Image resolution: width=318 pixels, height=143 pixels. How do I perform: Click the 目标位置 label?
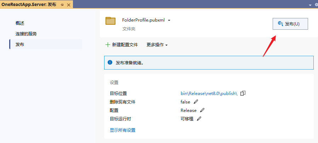pos(118,94)
